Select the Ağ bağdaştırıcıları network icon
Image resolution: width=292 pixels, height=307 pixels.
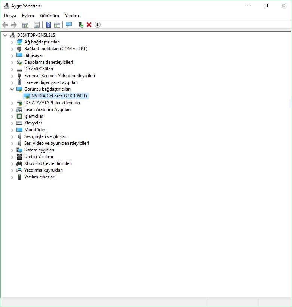[19, 42]
